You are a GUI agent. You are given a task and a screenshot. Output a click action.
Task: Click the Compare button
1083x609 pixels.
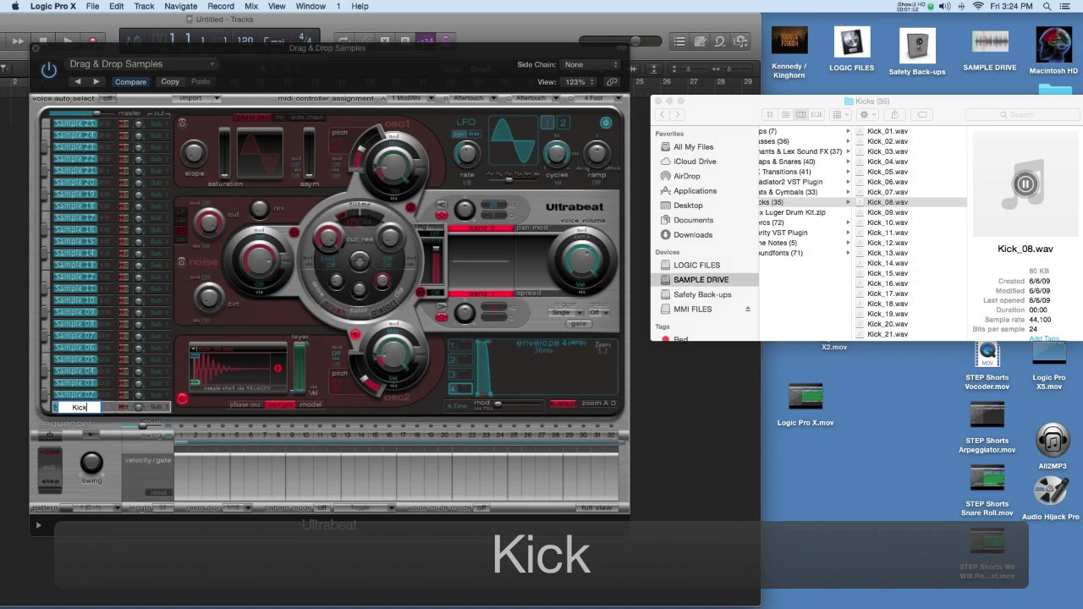(x=130, y=82)
